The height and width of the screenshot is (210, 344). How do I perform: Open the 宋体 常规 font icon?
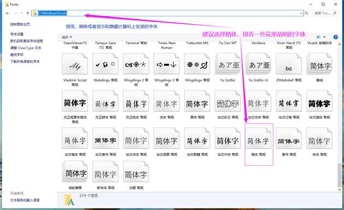tap(319, 138)
